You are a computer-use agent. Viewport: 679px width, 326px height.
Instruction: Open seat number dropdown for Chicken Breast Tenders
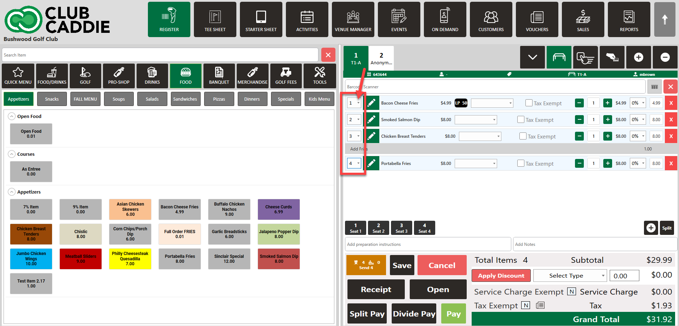(354, 136)
